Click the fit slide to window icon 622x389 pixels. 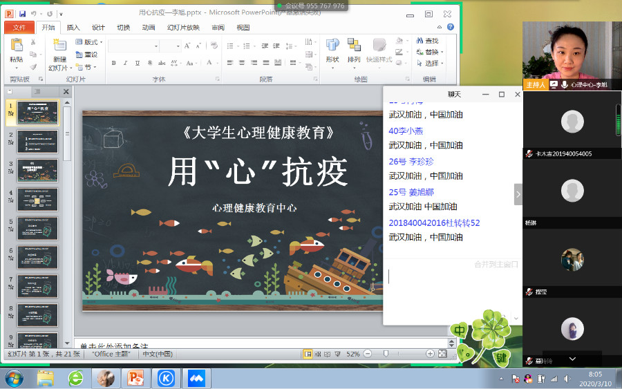(442, 354)
